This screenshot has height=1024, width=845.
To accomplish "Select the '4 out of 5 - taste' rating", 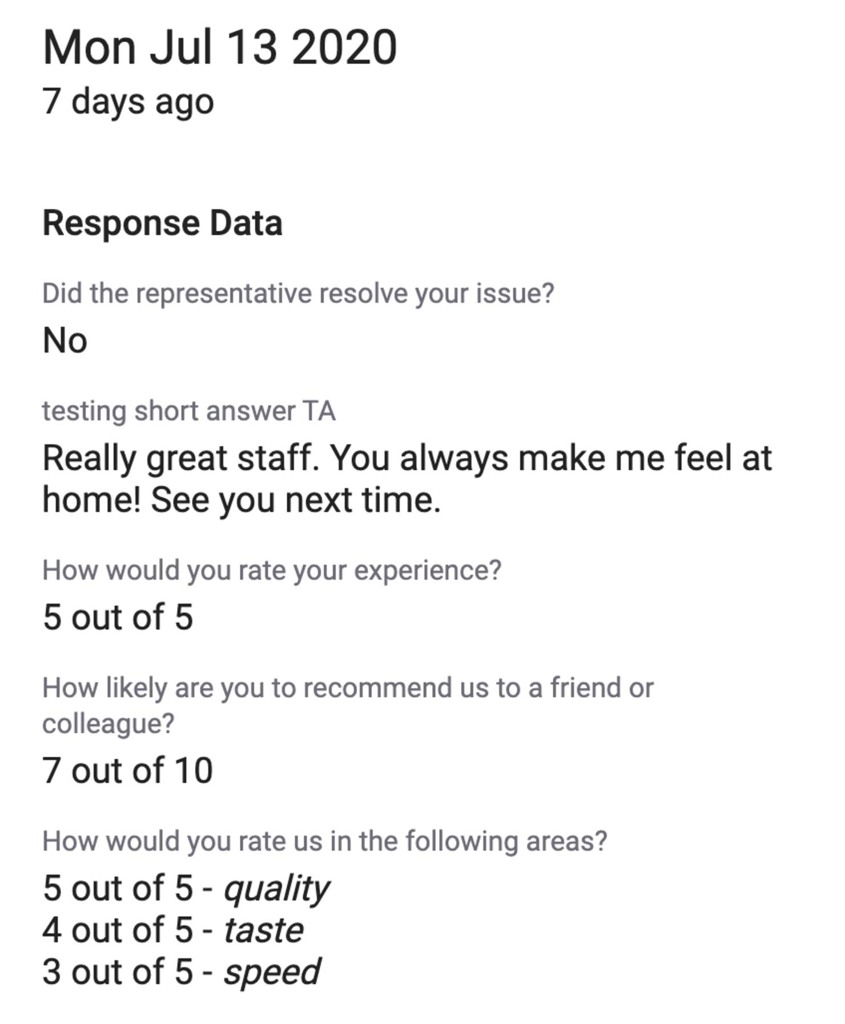I will (x=173, y=930).
